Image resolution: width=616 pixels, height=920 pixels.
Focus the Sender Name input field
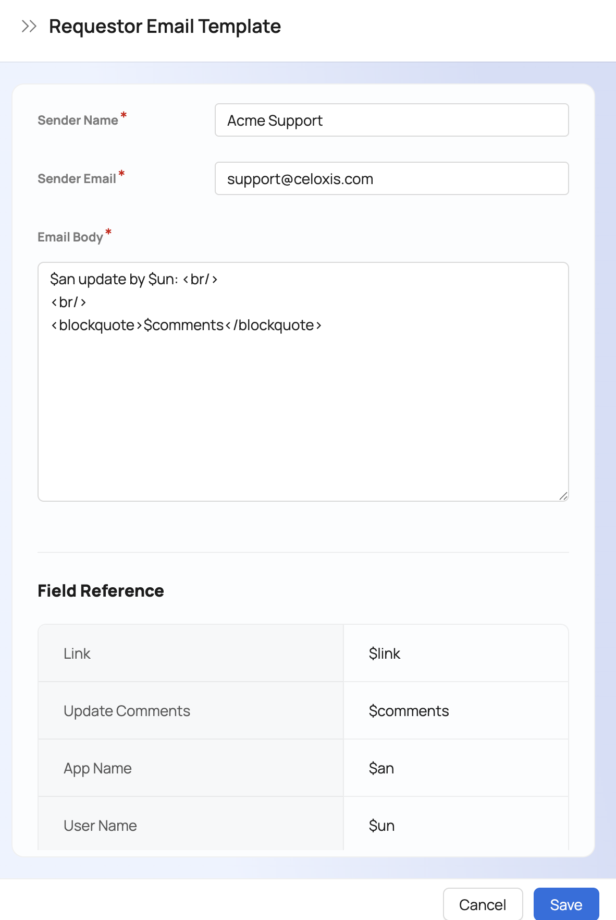tap(391, 120)
